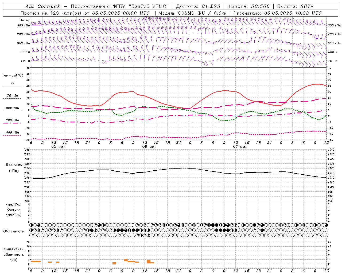Click the -20 value on right temperature axis

click(330, 140)
